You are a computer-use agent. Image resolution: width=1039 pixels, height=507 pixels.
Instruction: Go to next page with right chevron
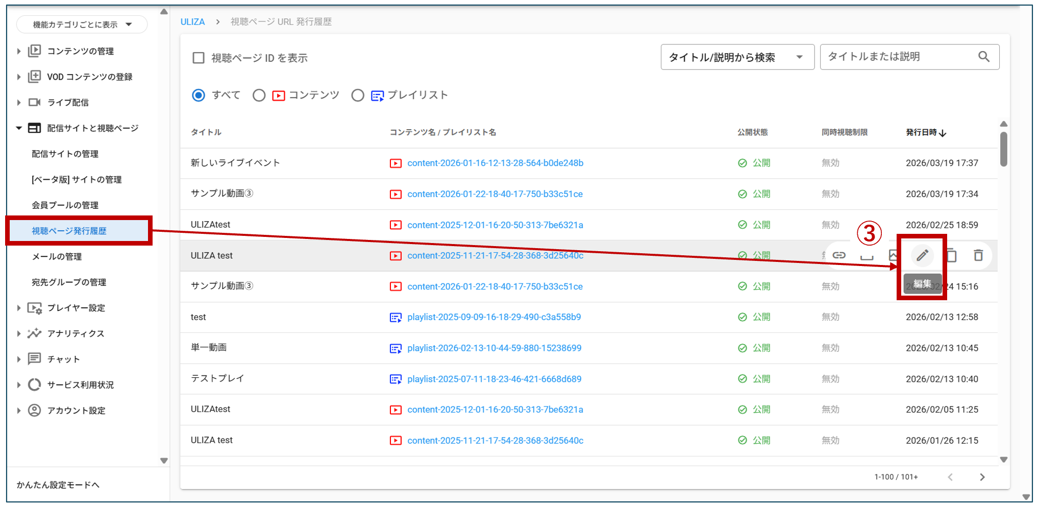pyautogui.click(x=982, y=477)
